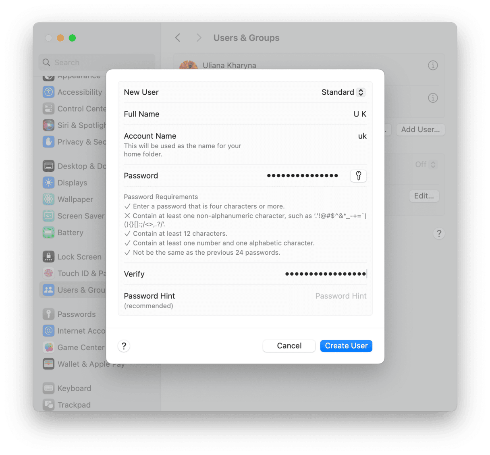Open Siri & Spotlight icon in sidebar

(48, 125)
